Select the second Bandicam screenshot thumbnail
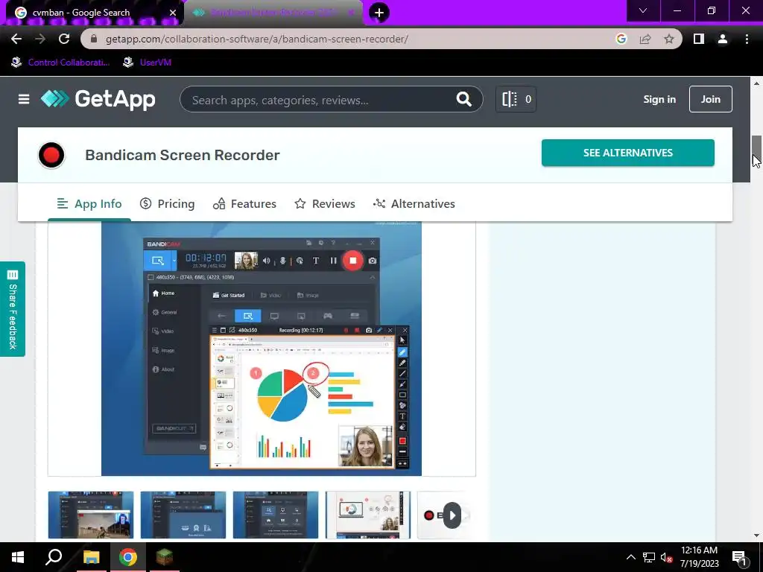Viewport: 763px width, 572px height. [183, 515]
